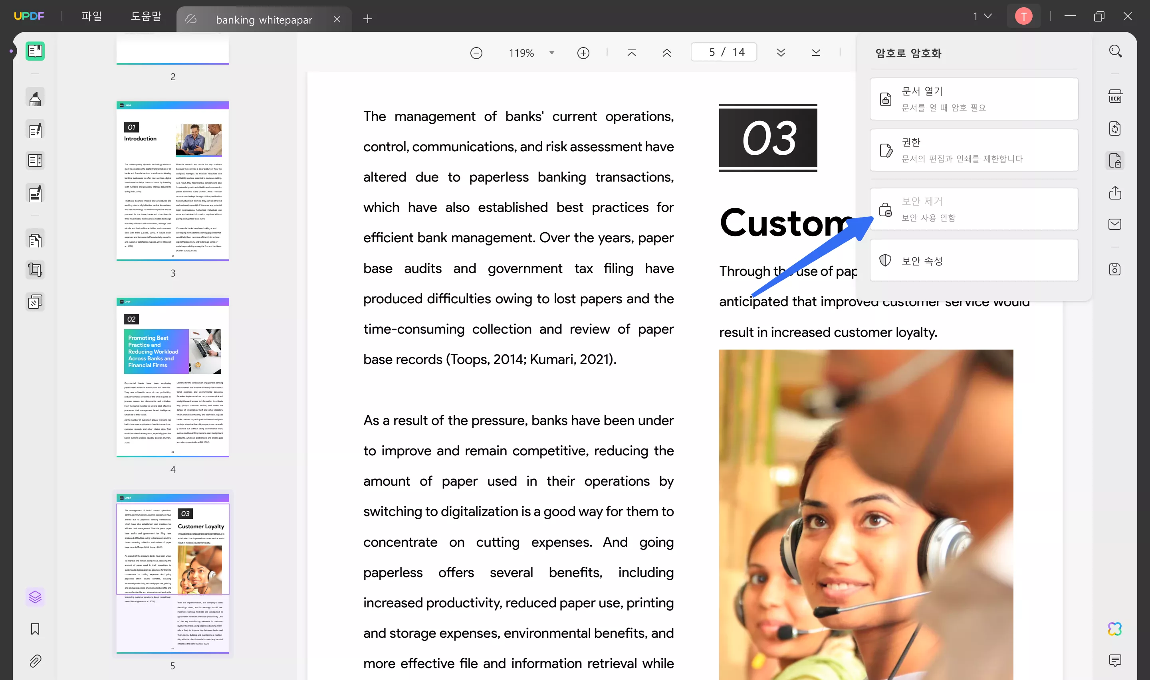Image resolution: width=1150 pixels, height=680 pixels.
Task: Select page 3 Introduction thumbnail
Action: (173, 181)
